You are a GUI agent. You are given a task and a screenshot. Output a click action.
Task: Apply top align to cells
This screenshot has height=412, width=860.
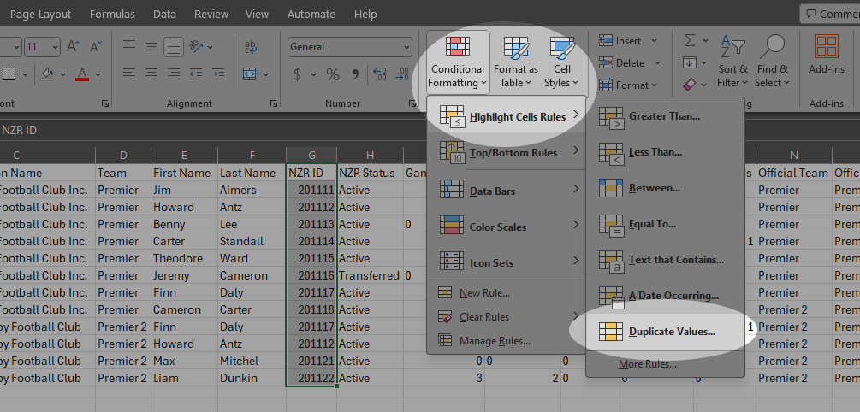[x=129, y=46]
